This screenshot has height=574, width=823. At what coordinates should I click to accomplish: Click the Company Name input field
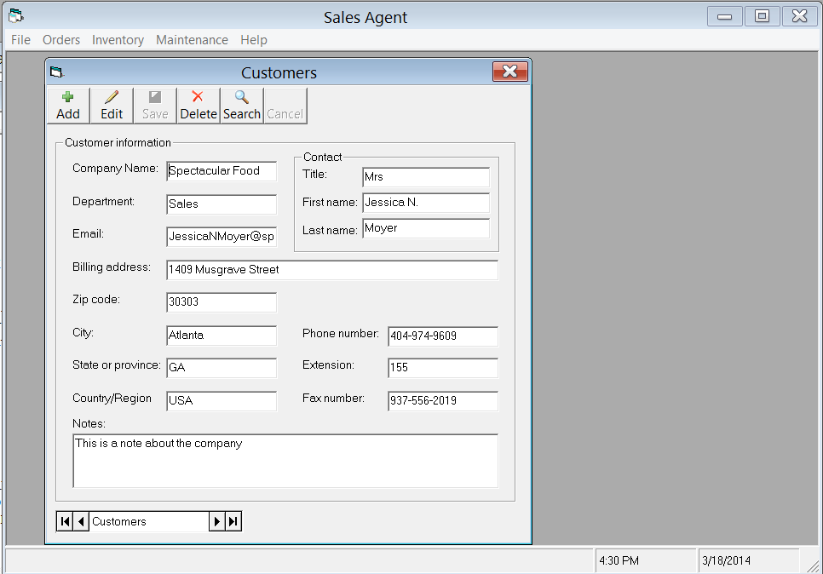tap(221, 170)
